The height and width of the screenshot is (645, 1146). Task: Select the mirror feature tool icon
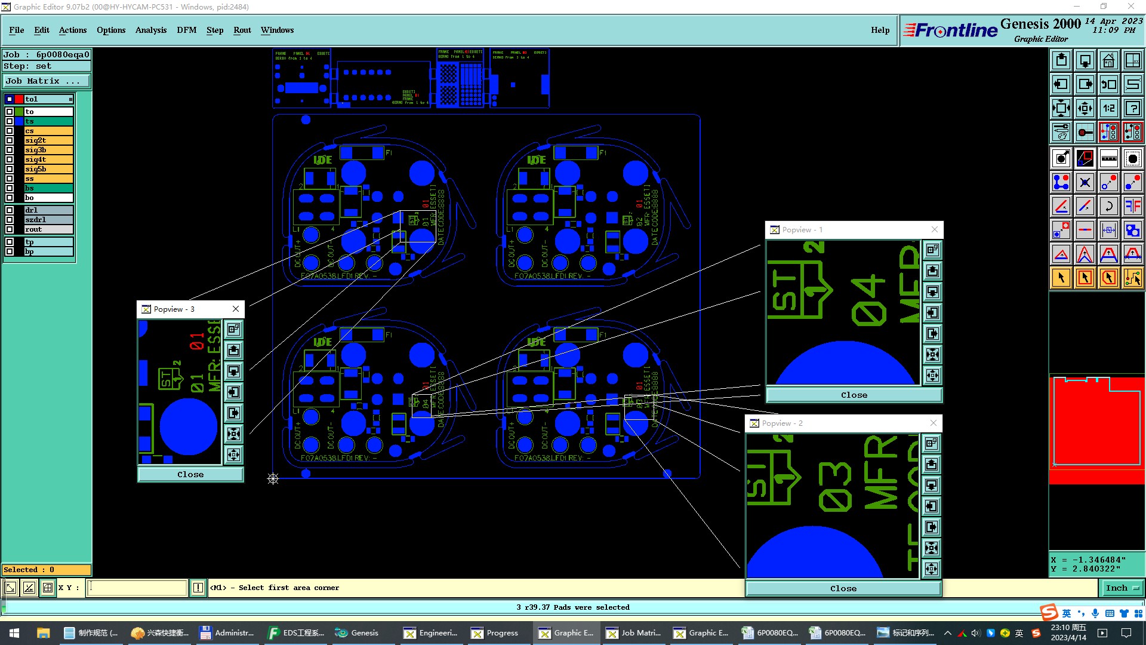point(1132,206)
